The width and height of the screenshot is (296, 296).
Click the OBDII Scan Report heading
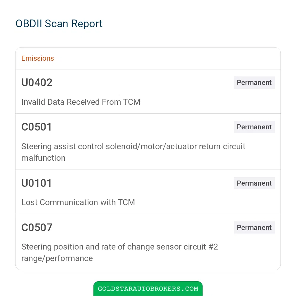pos(59,24)
